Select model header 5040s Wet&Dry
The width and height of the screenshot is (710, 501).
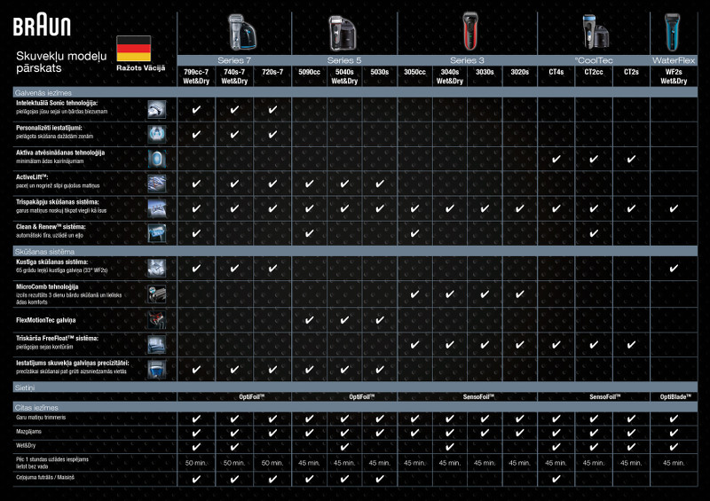click(x=344, y=76)
